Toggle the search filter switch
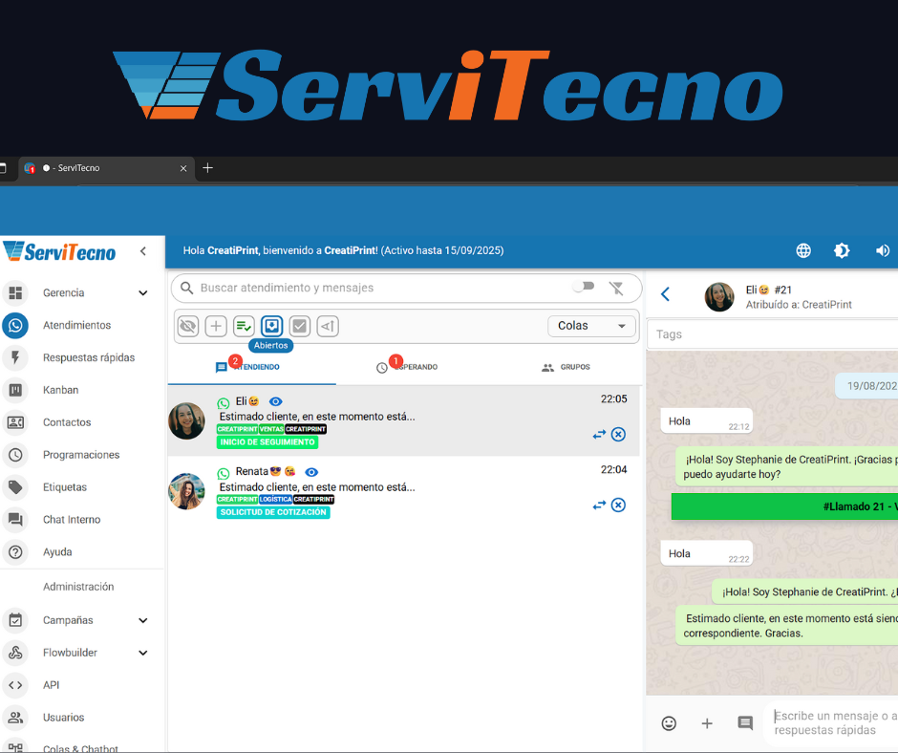Image resolution: width=898 pixels, height=753 pixels. tap(583, 287)
